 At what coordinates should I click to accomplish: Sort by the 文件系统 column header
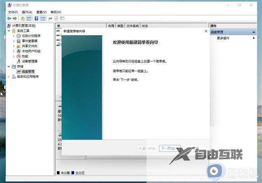[x=133, y=26]
